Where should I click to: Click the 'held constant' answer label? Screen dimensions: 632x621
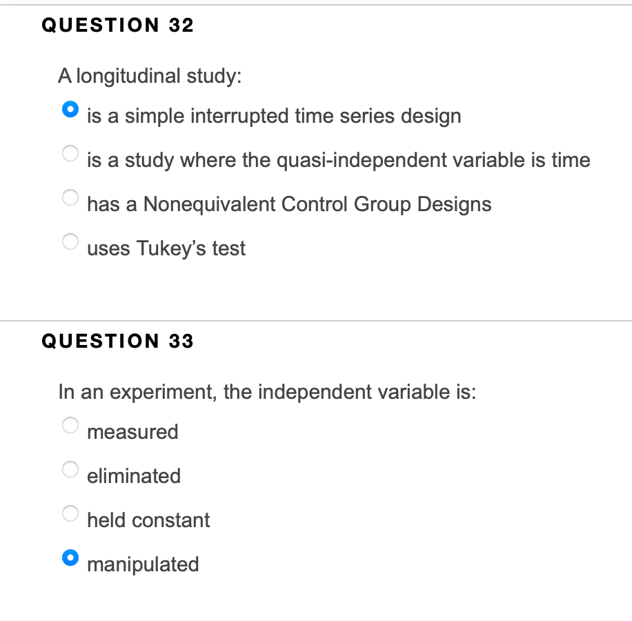pos(148,521)
